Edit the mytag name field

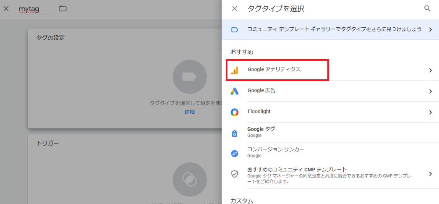pos(36,9)
